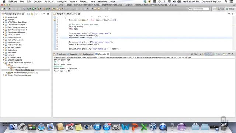The width and height of the screenshot is (236, 133).
Task: Select the Radix Sort project
Action: 12,50
